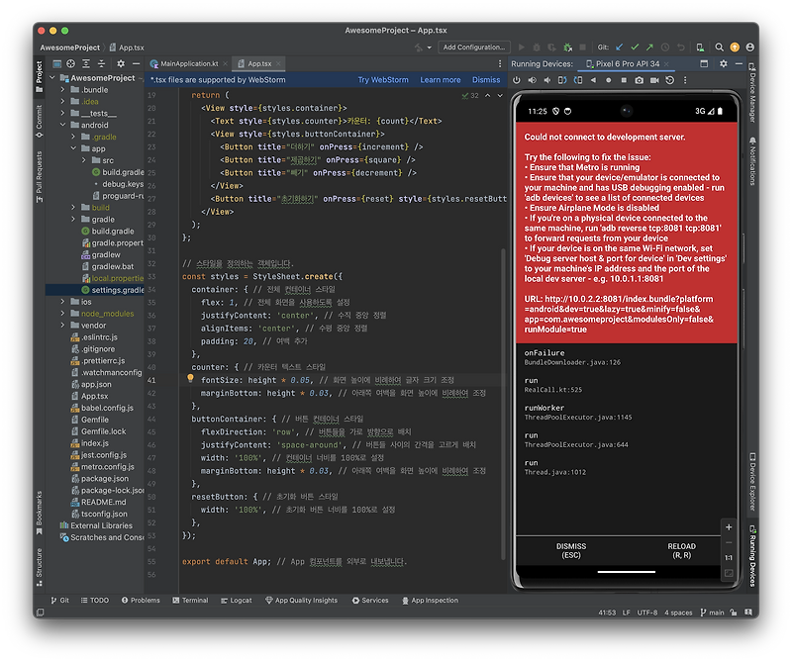Open run configuration dropdown arrow

[430, 47]
